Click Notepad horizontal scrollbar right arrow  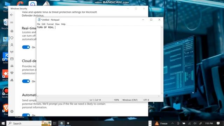(x=159, y=96)
